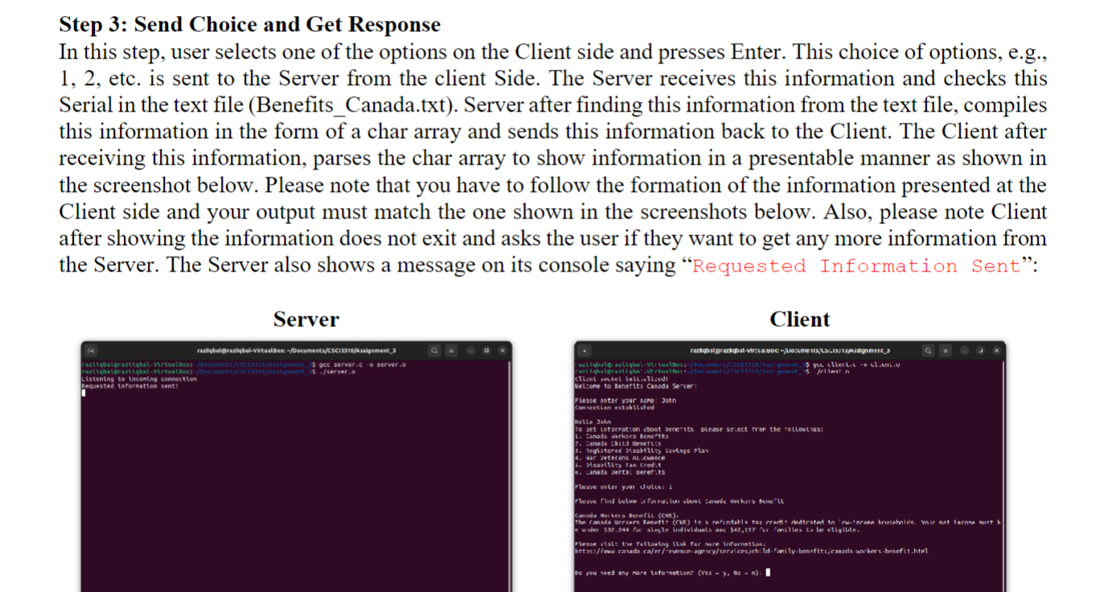This screenshot has width=1096, height=592.
Task: Minimize the server terminal window
Action: click(470, 350)
